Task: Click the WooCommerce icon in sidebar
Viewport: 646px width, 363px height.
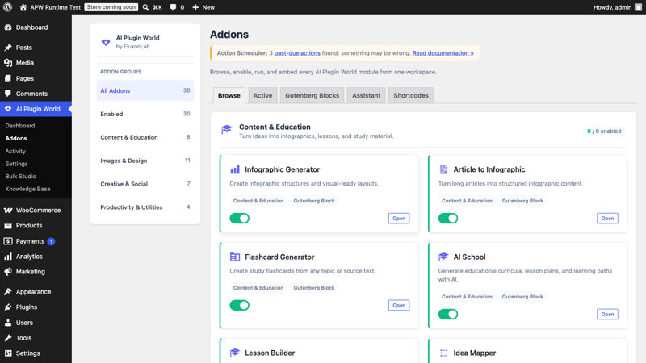Action: click(8, 210)
